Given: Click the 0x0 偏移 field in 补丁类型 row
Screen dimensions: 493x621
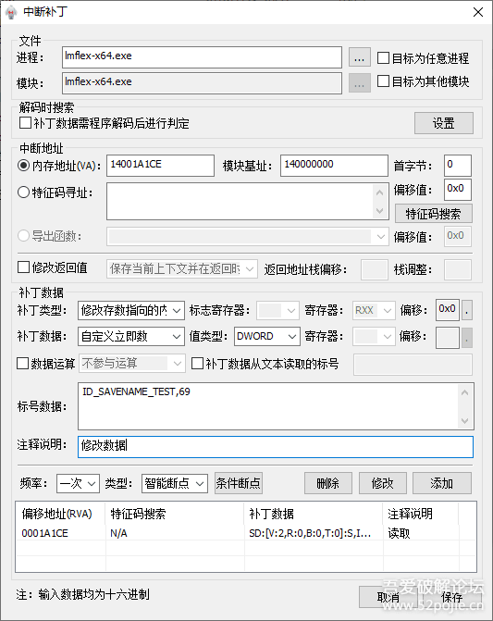Looking at the screenshot, I should point(448,310).
